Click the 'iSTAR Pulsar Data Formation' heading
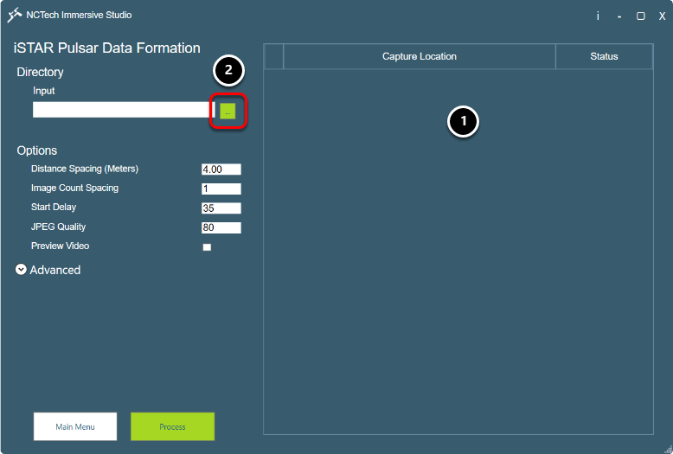Screen dimensions: 673x454 (x=107, y=48)
